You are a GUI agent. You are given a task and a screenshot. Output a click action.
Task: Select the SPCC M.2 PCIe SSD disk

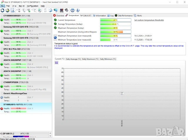(26, 52)
